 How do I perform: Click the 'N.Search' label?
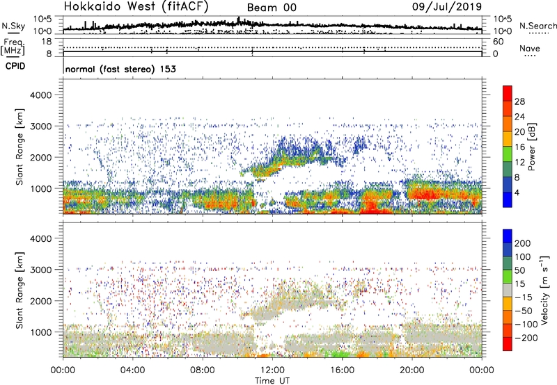click(538, 26)
